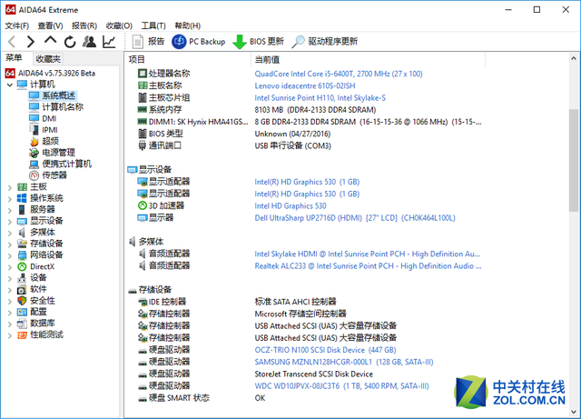Image resolution: width=581 pixels, height=419 pixels.
Task: Open Dell UltraSharp UP2716D monitor link
Action: 355,218
